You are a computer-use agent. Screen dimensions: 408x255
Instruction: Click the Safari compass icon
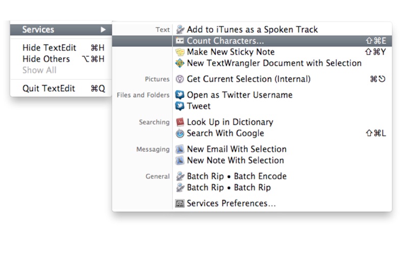coord(180,134)
